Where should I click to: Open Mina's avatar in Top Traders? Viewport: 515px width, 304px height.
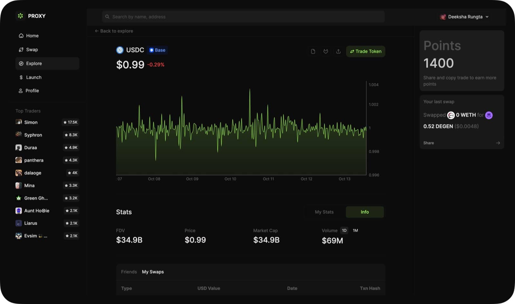pos(19,186)
